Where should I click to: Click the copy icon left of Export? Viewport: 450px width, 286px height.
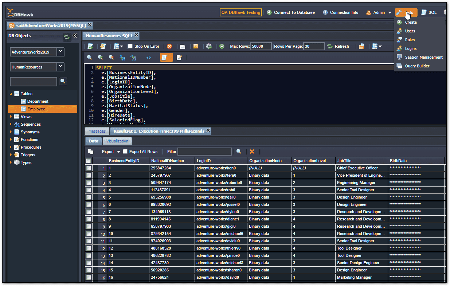pyautogui.click(x=91, y=152)
